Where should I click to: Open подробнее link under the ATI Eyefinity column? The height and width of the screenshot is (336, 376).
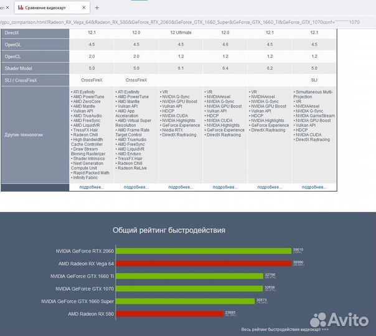92,186
